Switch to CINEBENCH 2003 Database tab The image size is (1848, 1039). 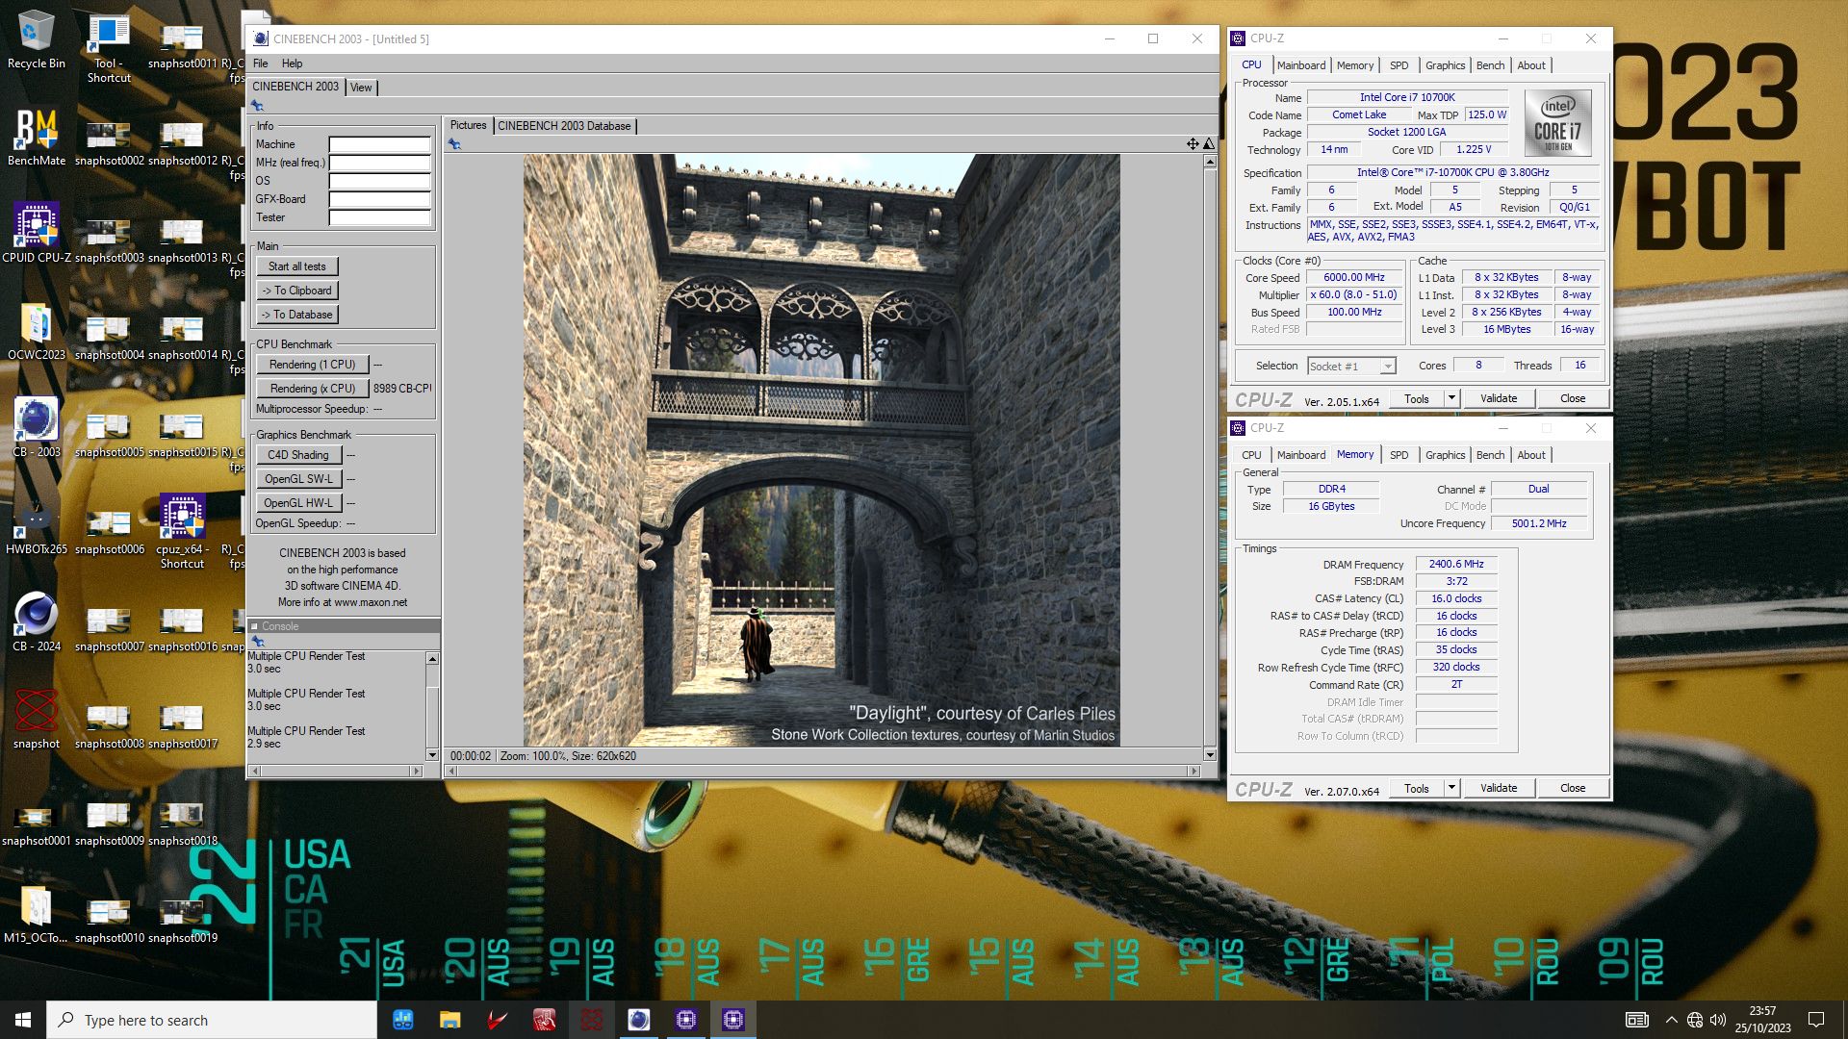click(x=564, y=126)
